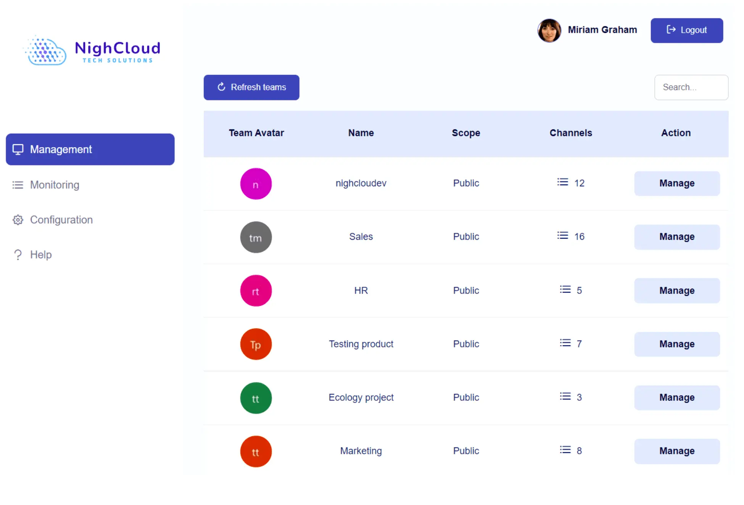
Task: Open the Management sidebar item
Action: point(90,149)
